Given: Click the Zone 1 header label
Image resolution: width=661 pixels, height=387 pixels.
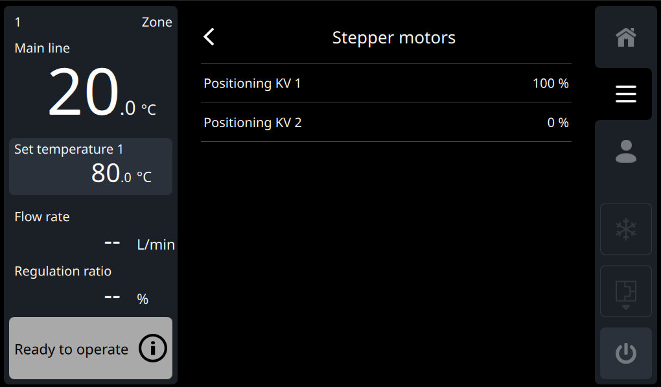Looking at the screenshot, I should click(93, 23).
